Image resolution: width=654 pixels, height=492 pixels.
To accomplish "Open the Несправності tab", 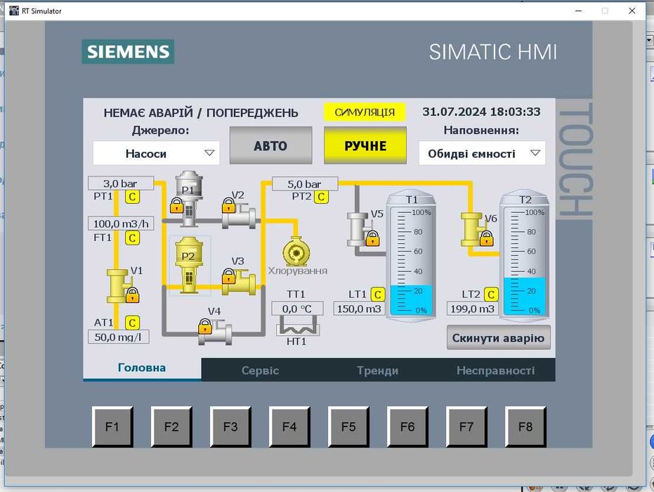I will click(x=495, y=370).
